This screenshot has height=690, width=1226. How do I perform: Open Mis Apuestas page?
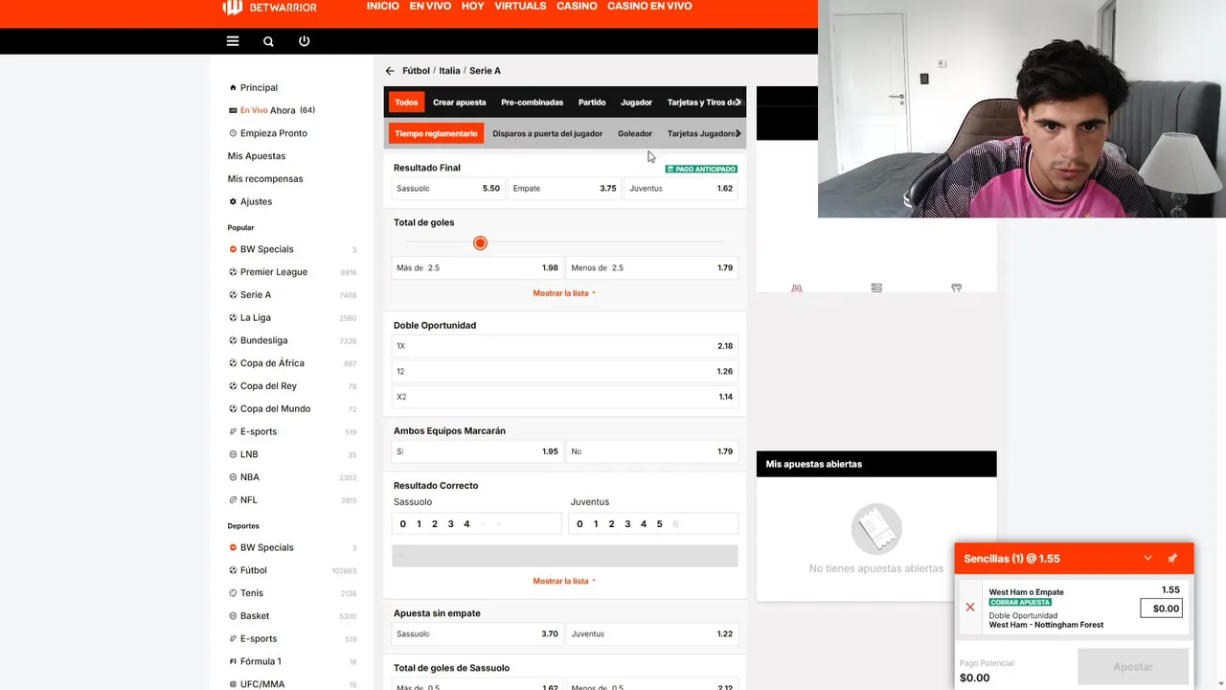257,156
